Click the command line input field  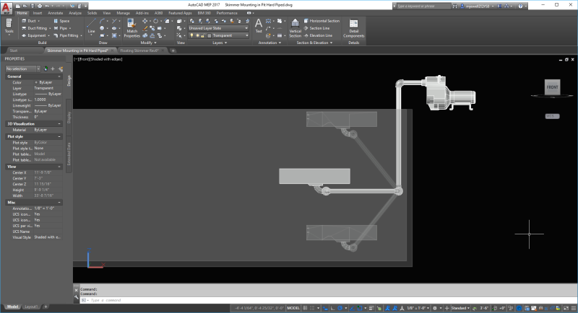coord(328,301)
